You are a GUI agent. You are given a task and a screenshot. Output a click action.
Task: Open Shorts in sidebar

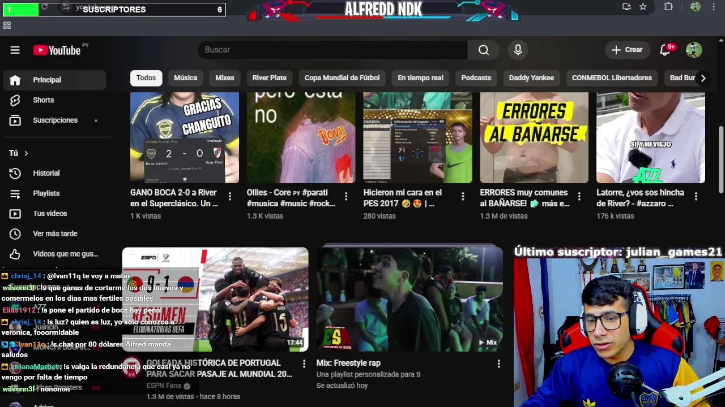pos(54,100)
